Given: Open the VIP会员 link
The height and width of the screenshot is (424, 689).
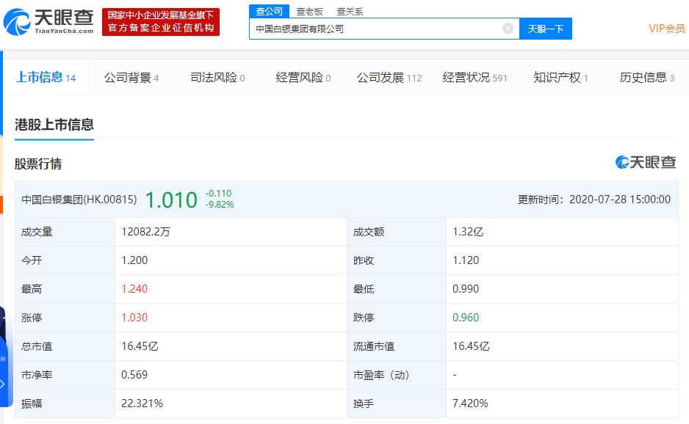Looking at the screenshot, I should 667,28.
